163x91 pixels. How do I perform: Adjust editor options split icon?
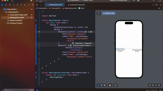click(156, 5)
